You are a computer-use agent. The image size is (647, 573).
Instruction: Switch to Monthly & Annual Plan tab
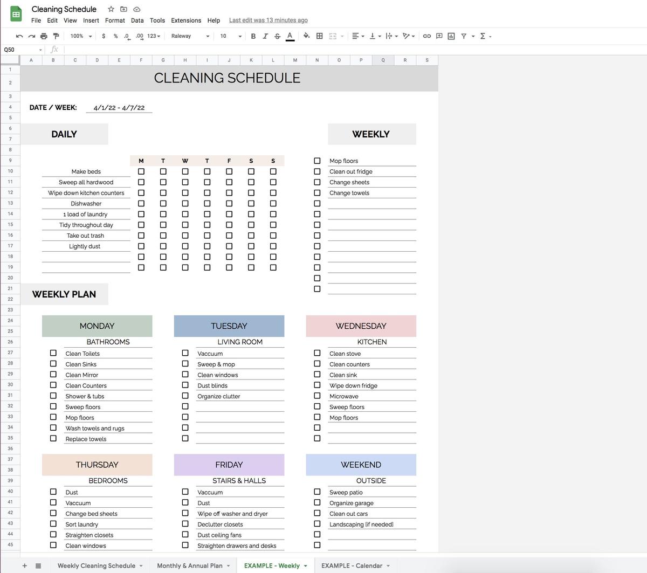click(190, 565)
